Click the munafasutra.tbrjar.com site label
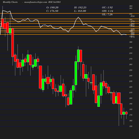The width and height of the screenshot is (139, 139). (x=36, y=2)
